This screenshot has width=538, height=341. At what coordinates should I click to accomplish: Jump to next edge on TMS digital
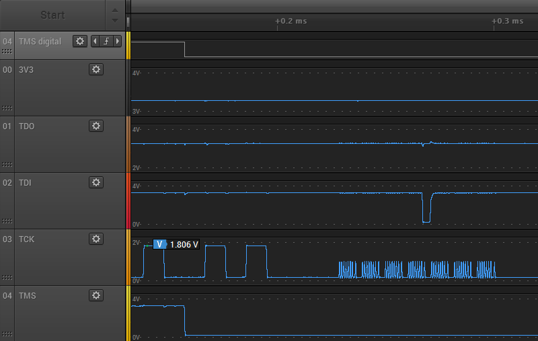coord(117,41)
